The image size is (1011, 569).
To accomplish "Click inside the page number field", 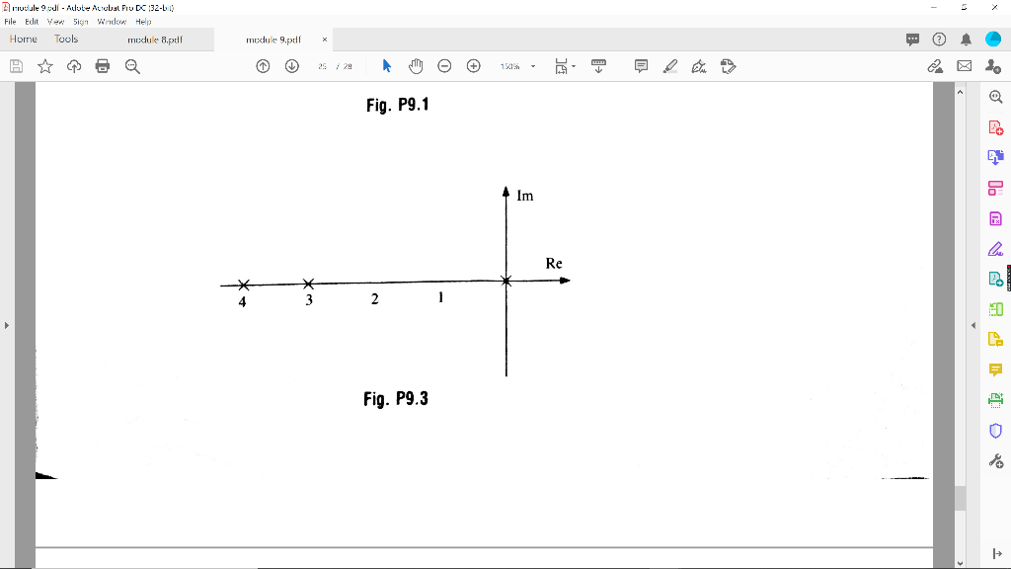I will 321,66.
